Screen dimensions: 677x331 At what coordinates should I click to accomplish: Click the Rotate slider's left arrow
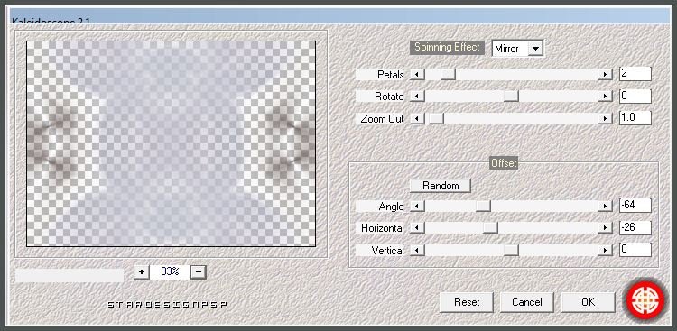(x=417, y=97)
